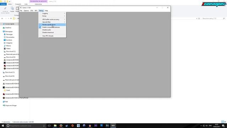Screen dimensions: 227x128
Task: Open the Cemu CPU menu
Action: tap(32, 11)
